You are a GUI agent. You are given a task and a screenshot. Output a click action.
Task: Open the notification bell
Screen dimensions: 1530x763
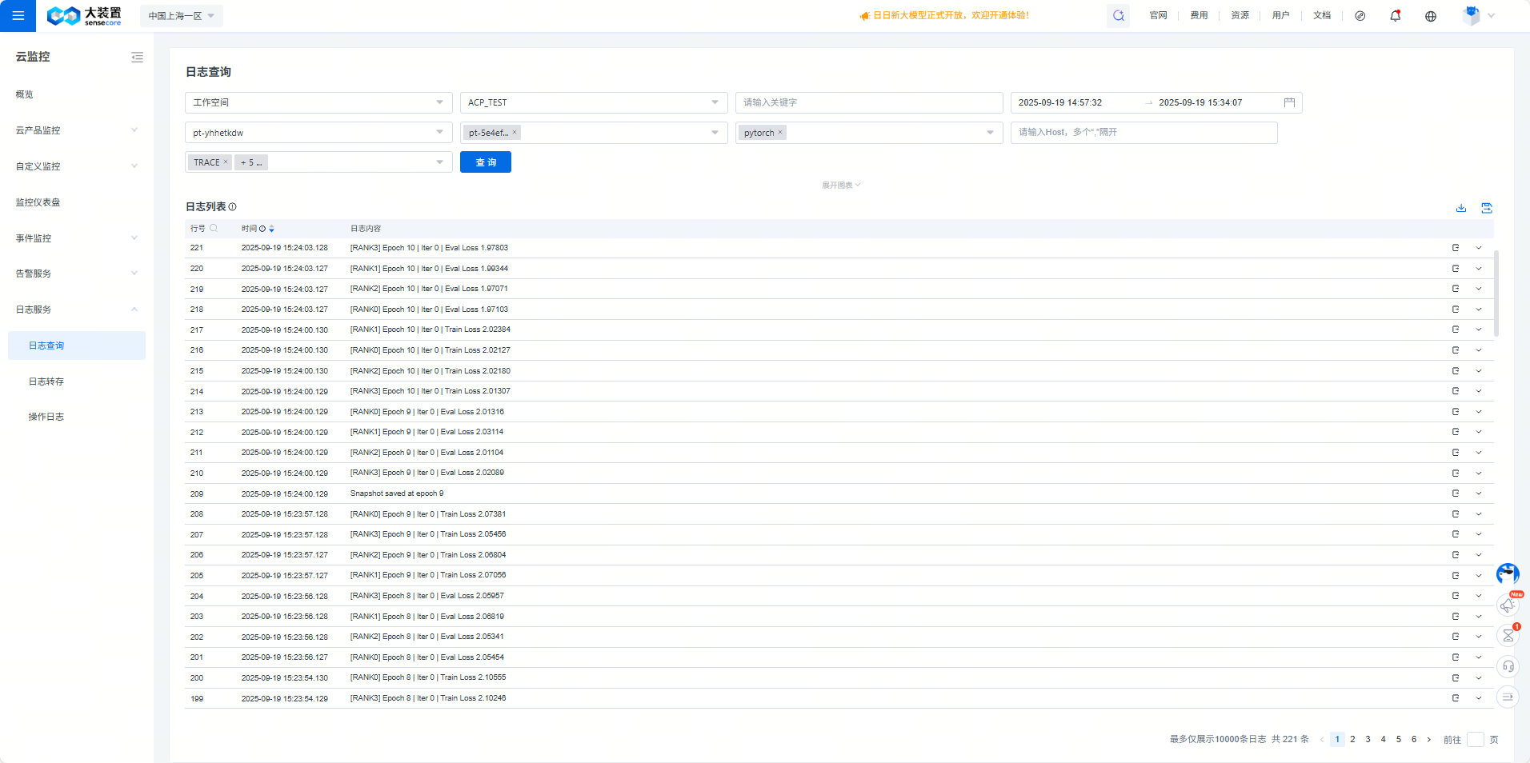point(1395,16)
